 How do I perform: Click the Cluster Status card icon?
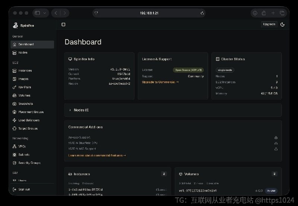(218, 59)
